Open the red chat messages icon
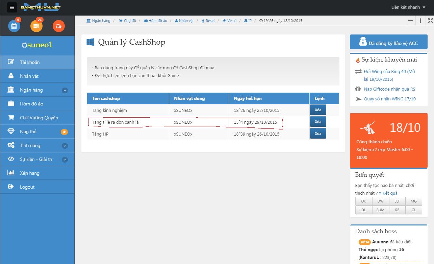434x264 pixels. 59,26
